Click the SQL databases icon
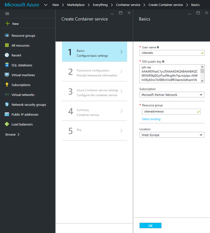Image resolution: width=210 pixels, height=233 pixels. pos(7,65)
